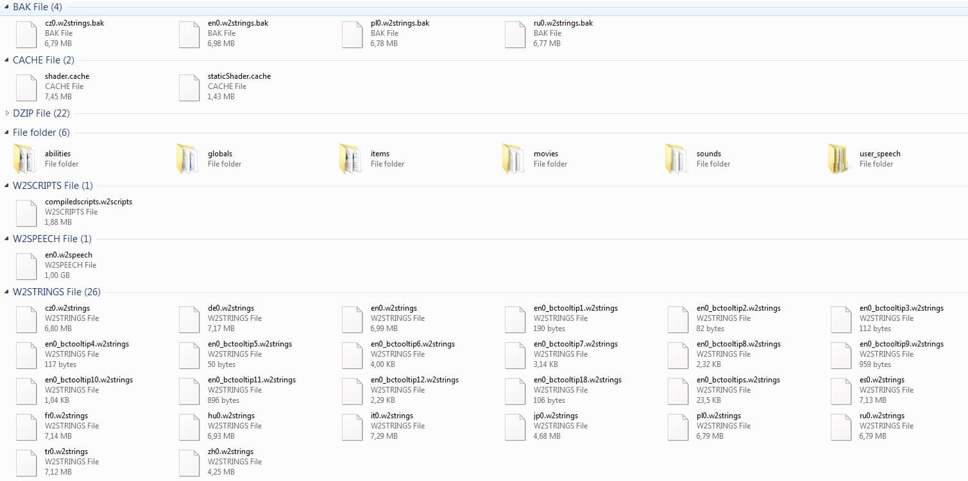Click the en0.w2speech file icon
This screenshot has width=968, height=481.
[x=26, y=266]
